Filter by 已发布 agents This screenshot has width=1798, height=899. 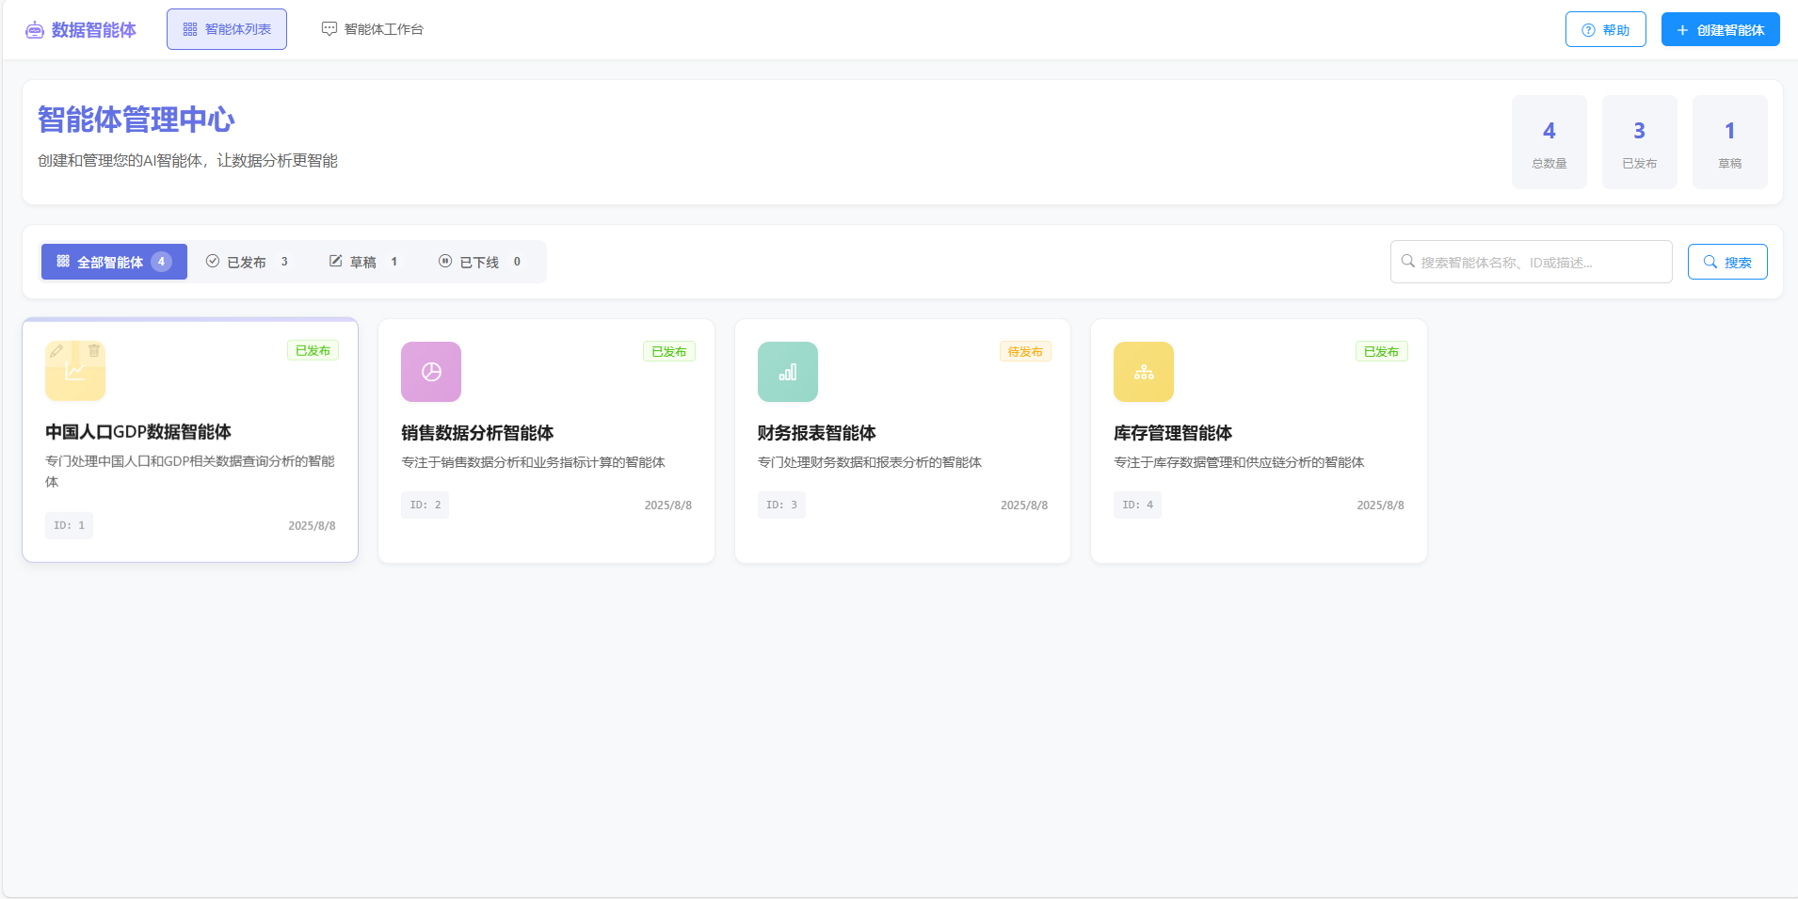click(248, 262)
